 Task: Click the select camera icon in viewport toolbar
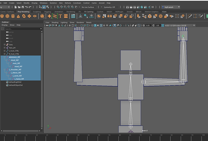click(47, 25)
